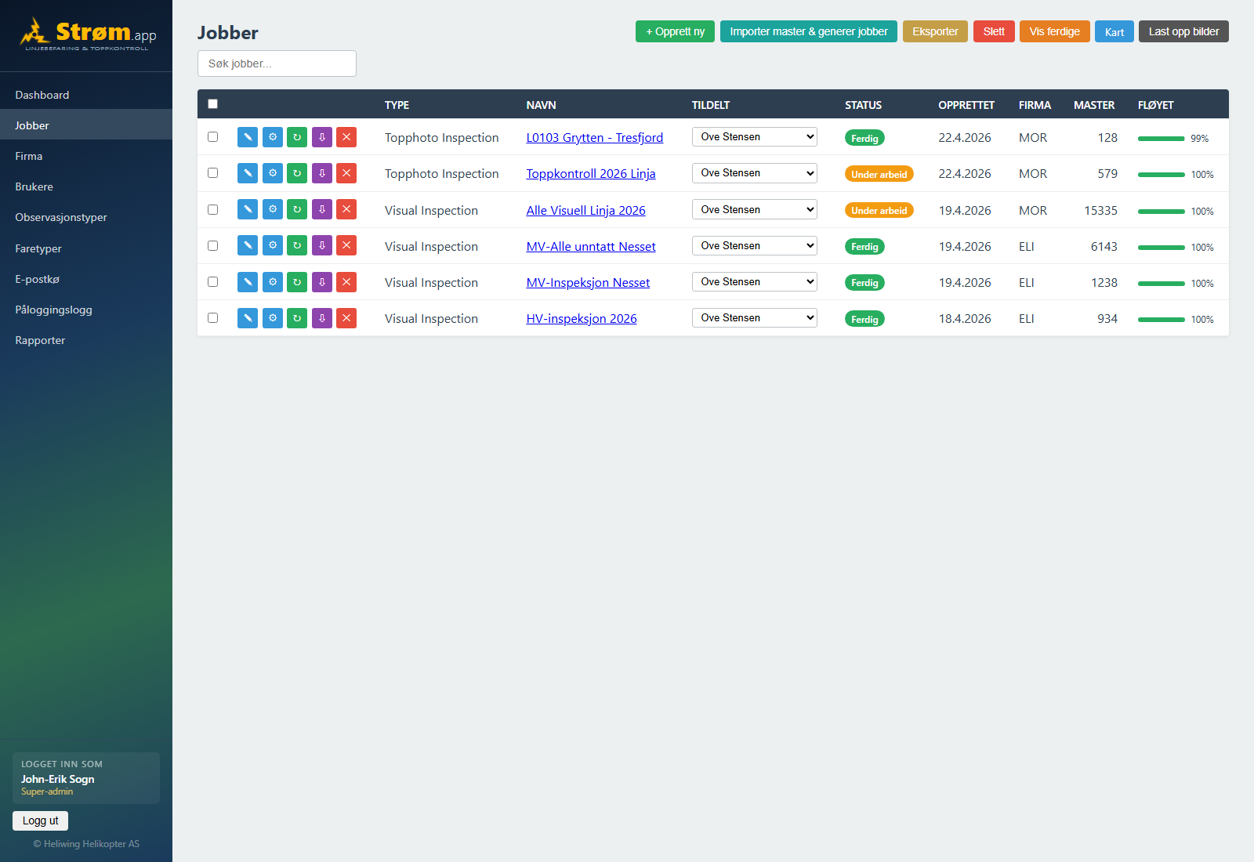Image resolution: width=1254 pixels, height=862 pixels.
Task: Refresh the HV-inspeksjon 2026 job
Action: point(297,318)
